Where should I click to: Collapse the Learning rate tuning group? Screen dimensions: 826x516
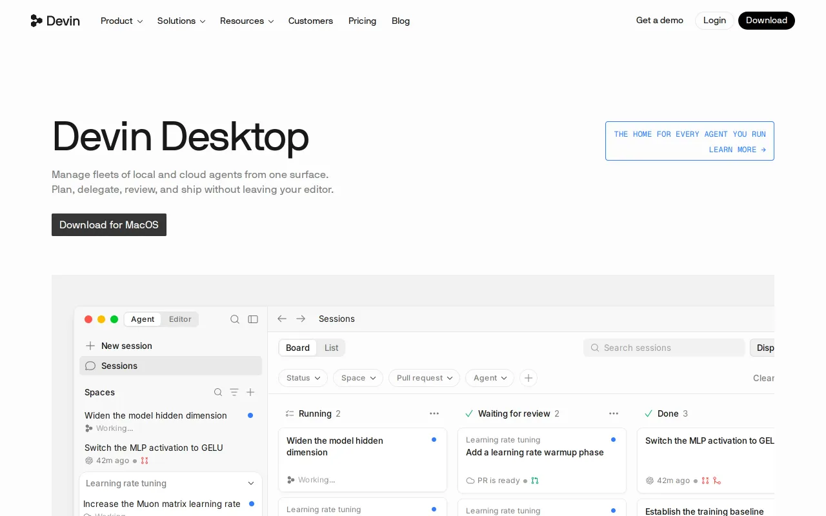click(251, 483)
